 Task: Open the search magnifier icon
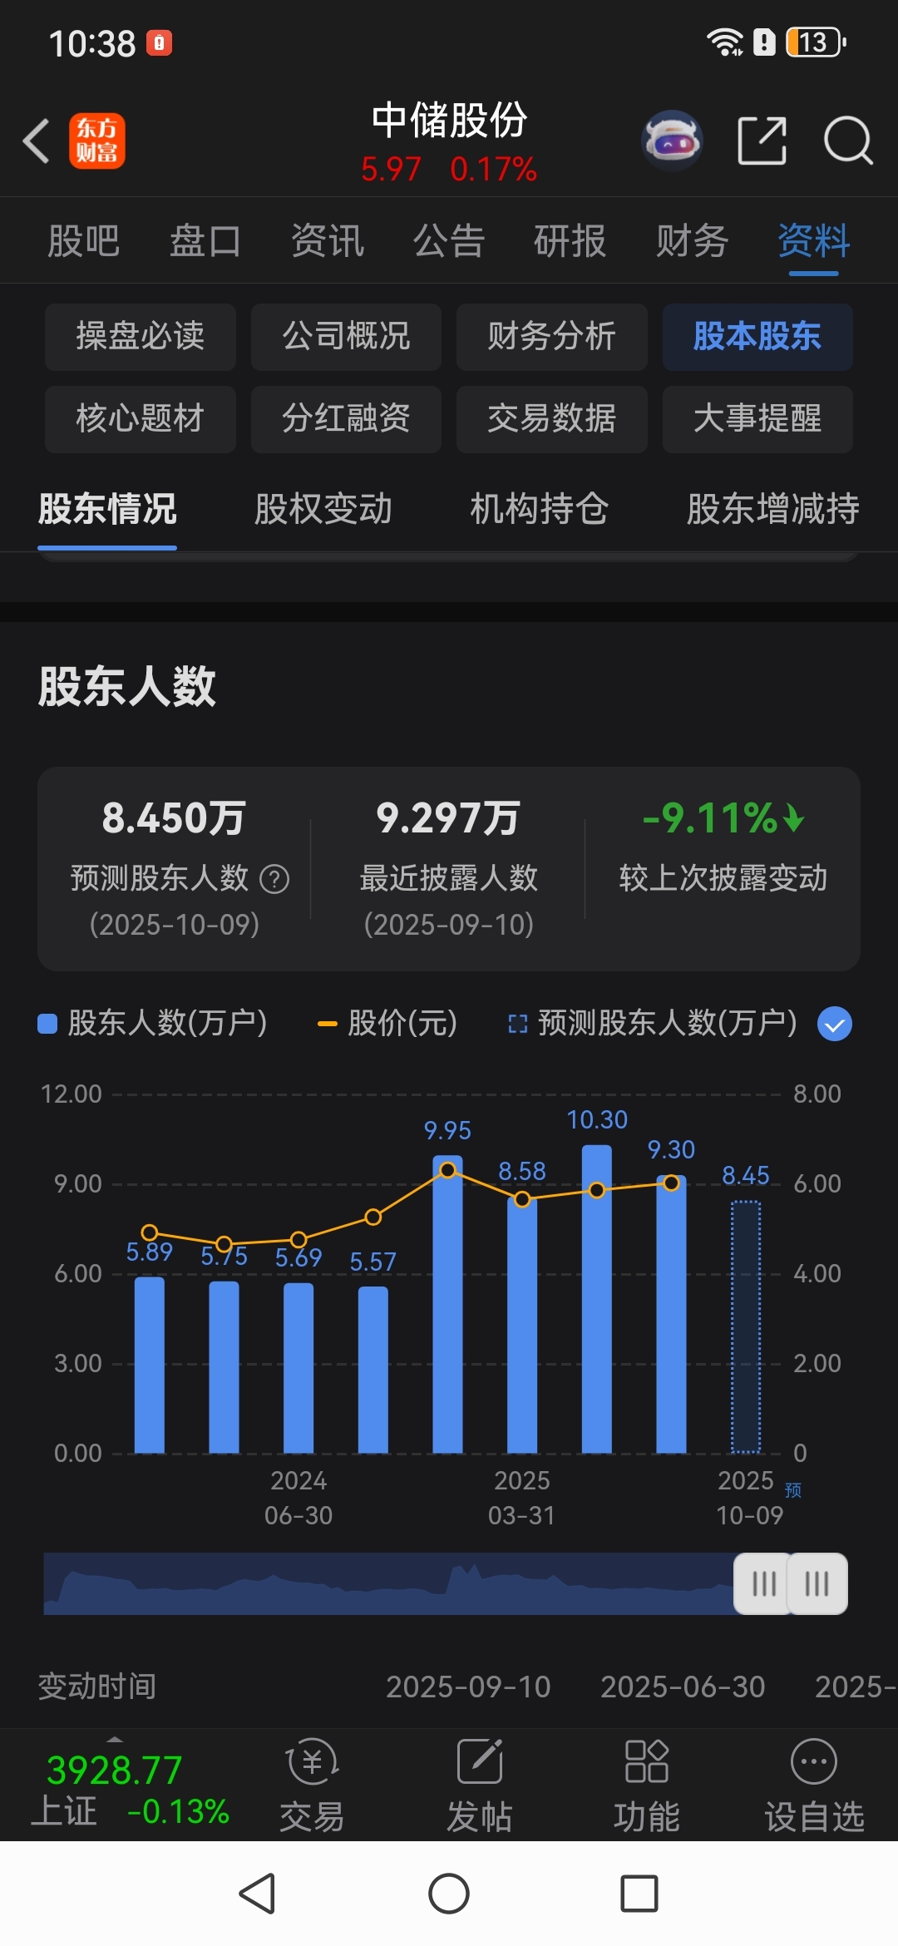[x=848, y=141]
